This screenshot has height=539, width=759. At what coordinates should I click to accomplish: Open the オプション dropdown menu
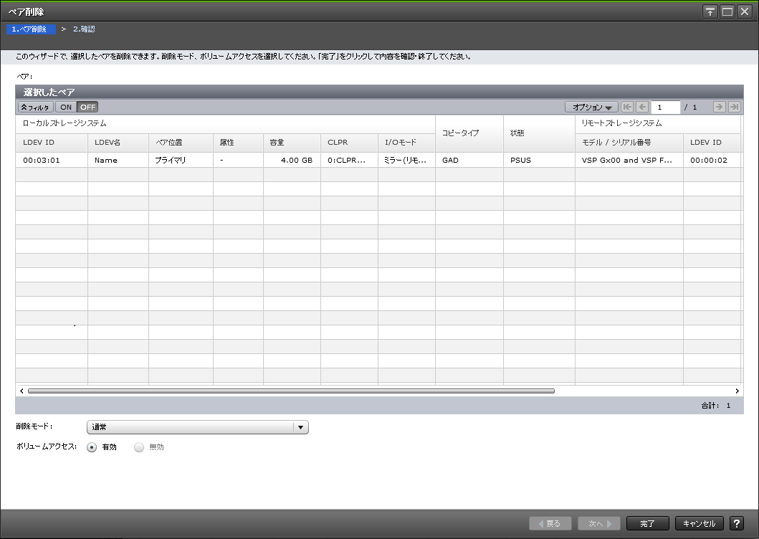[591, 107]
